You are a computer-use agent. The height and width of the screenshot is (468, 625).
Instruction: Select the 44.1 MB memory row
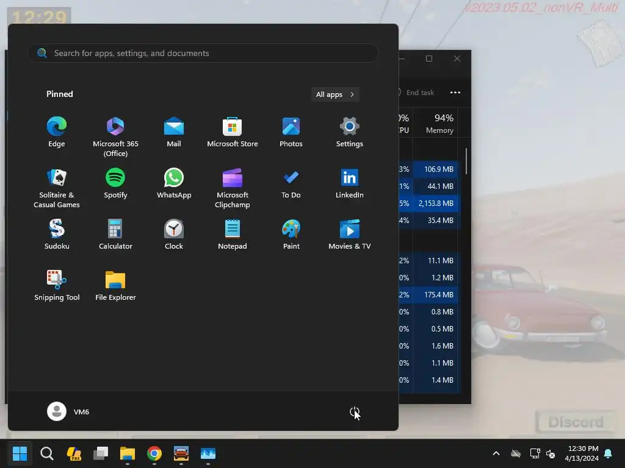(430, 186)
